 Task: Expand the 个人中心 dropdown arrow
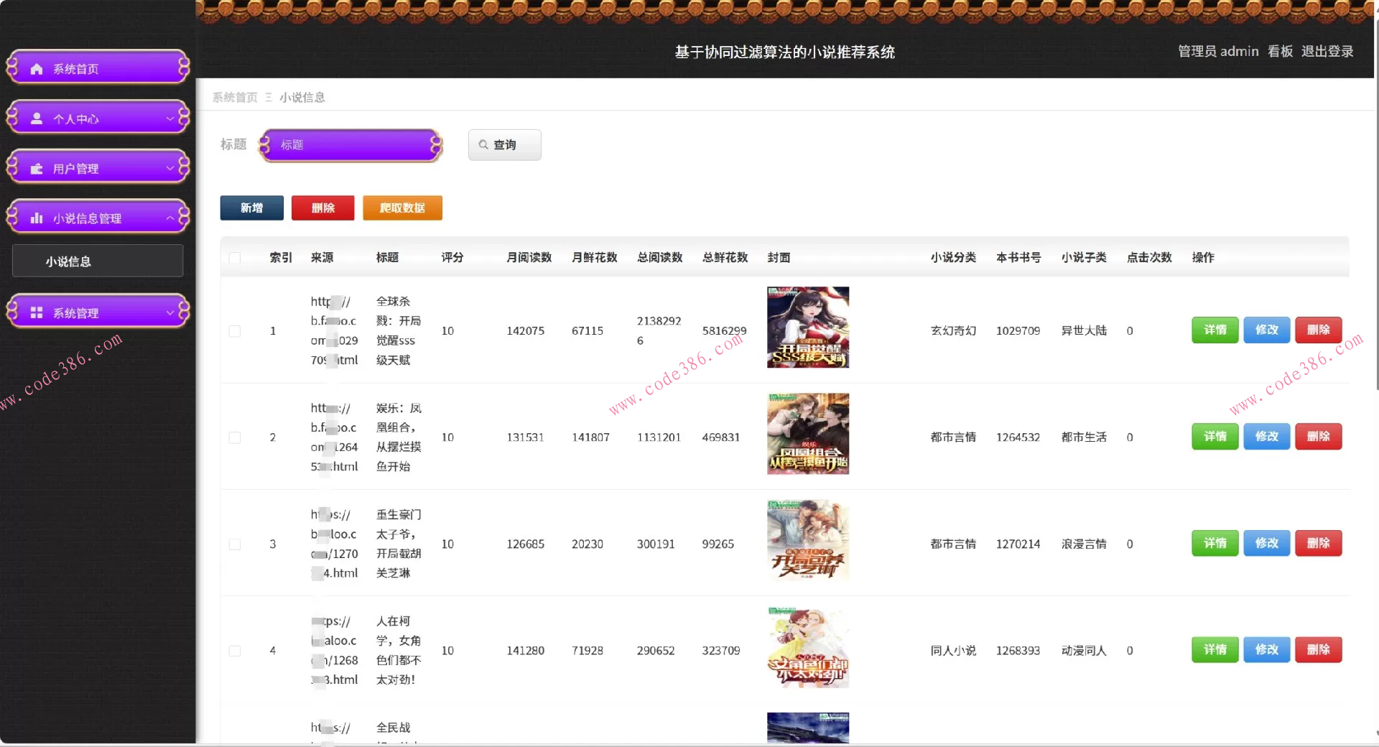tap(170, 118)
